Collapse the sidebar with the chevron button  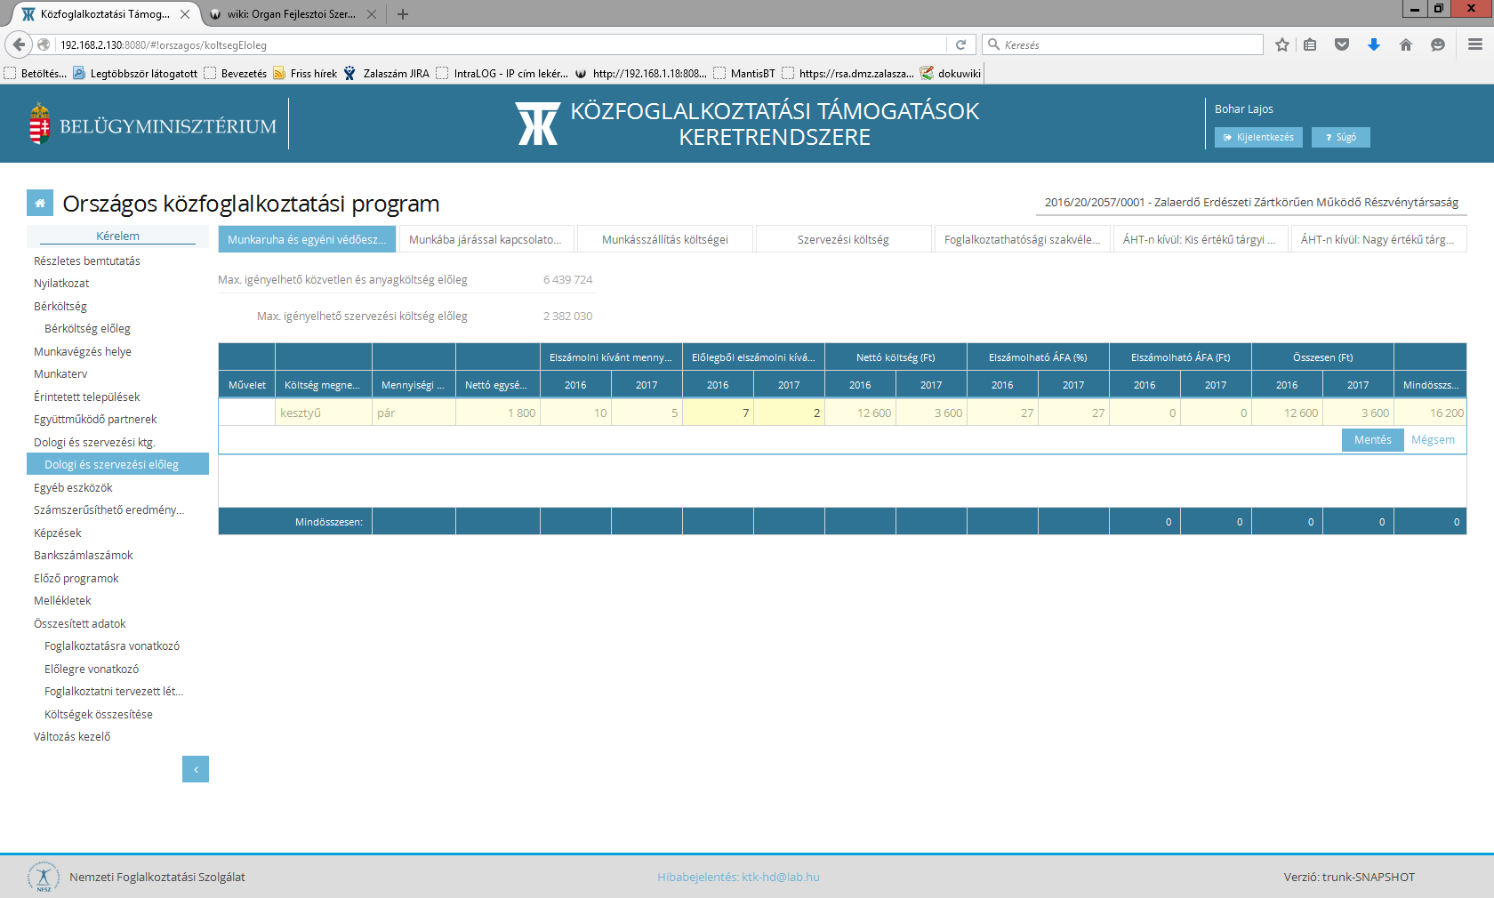click(x=196, y=769)
